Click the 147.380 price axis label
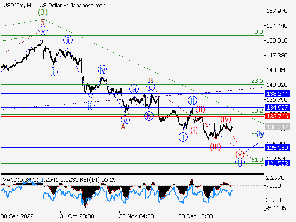Viewport: 296px width, 222px height. tap(277, 55)
